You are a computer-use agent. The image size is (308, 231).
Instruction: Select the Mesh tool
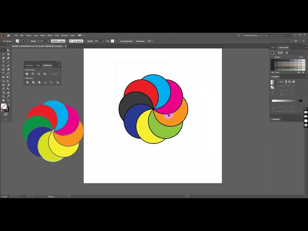[x=3, y=85]
